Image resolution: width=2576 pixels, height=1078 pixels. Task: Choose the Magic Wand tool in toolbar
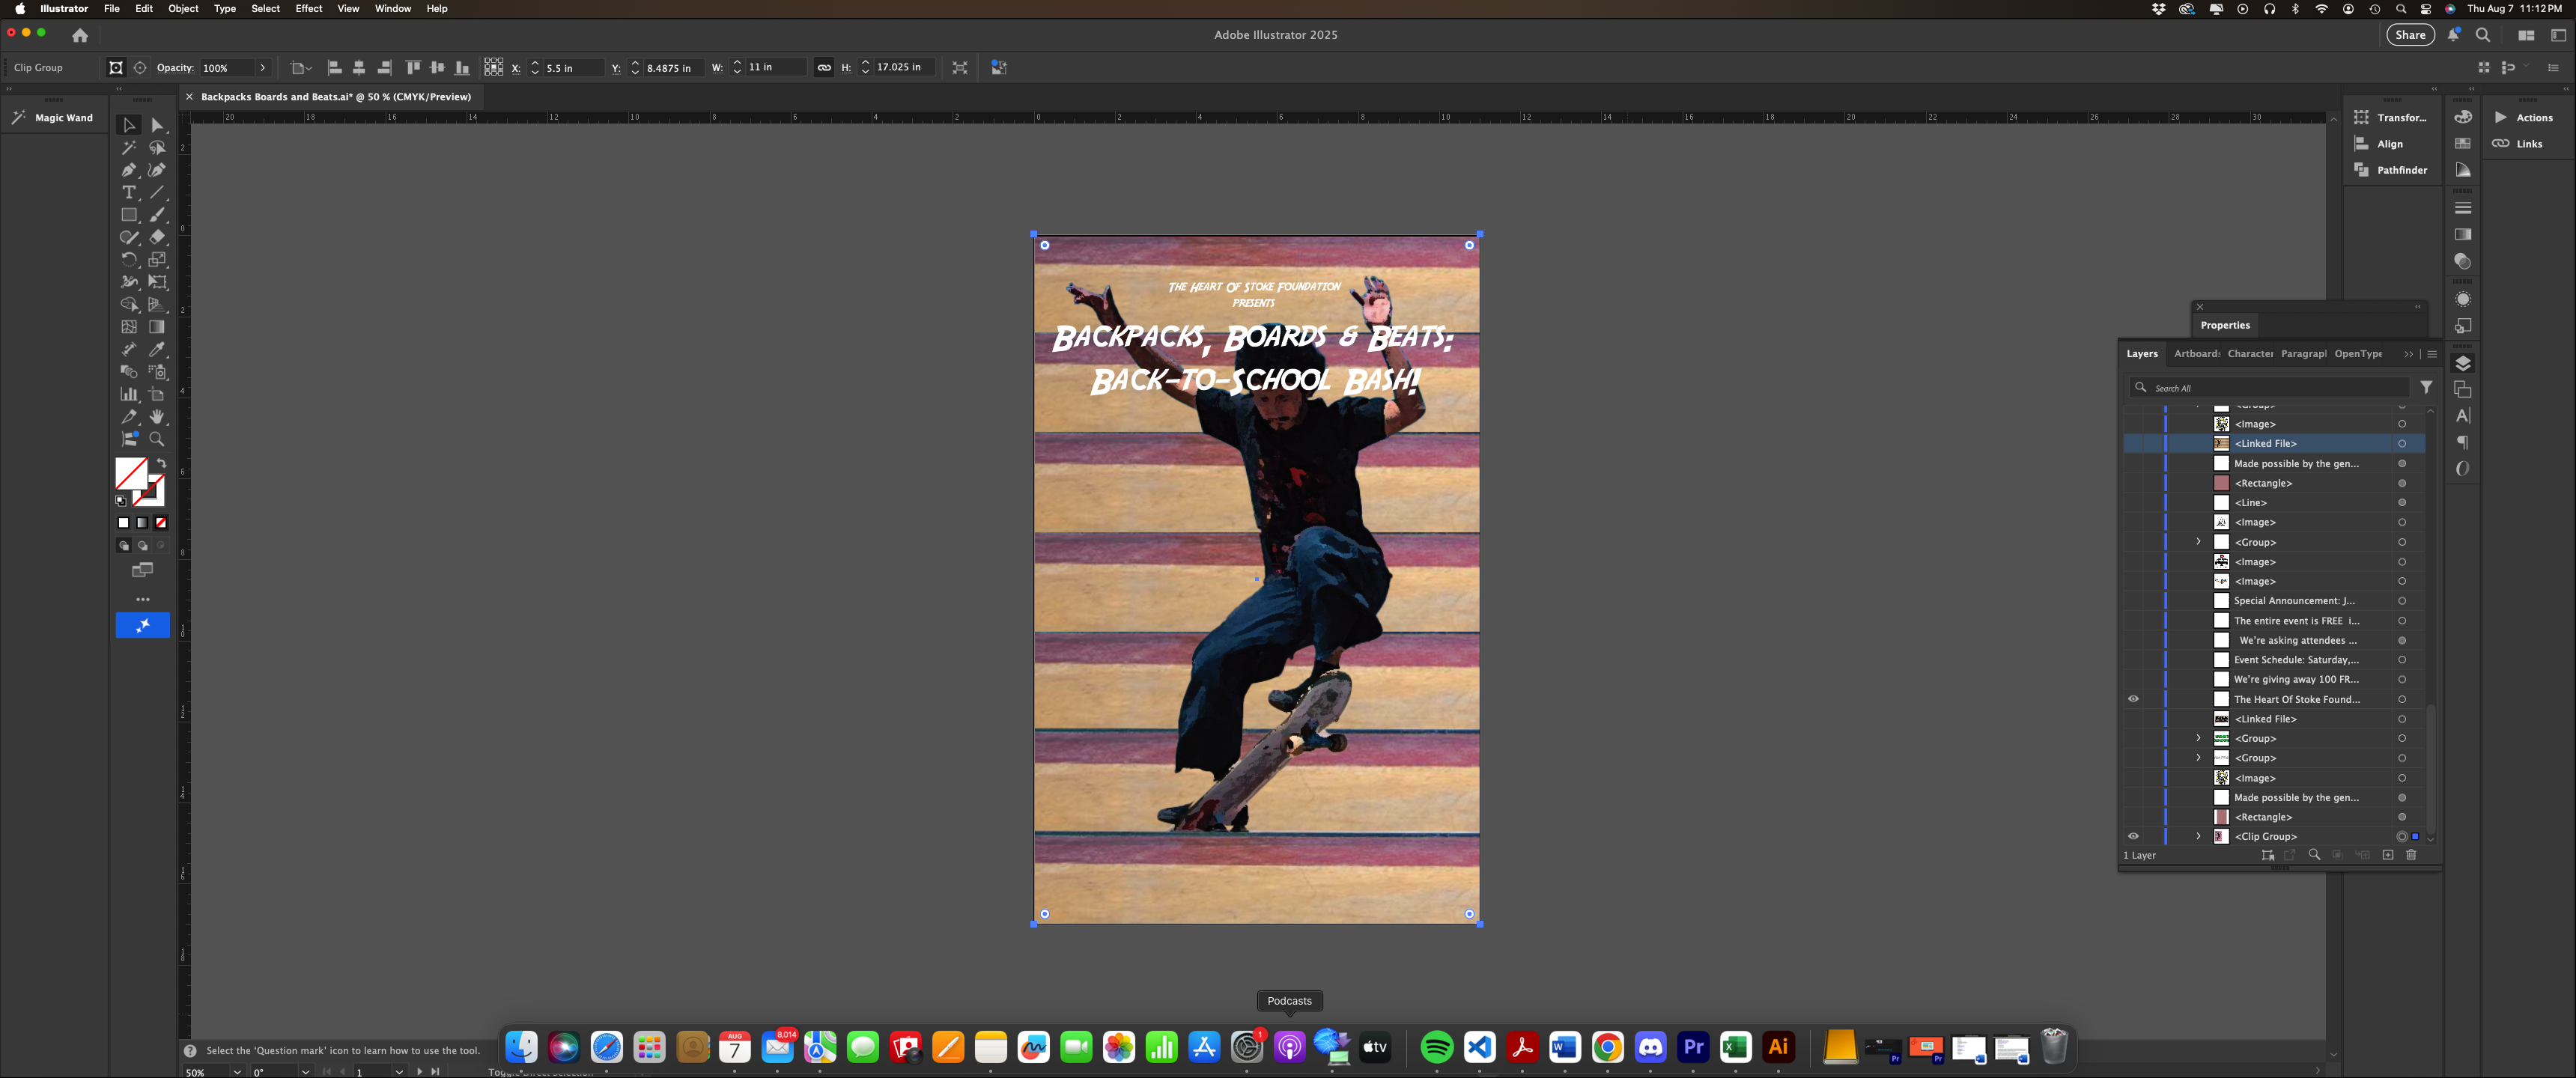(129, 148)
